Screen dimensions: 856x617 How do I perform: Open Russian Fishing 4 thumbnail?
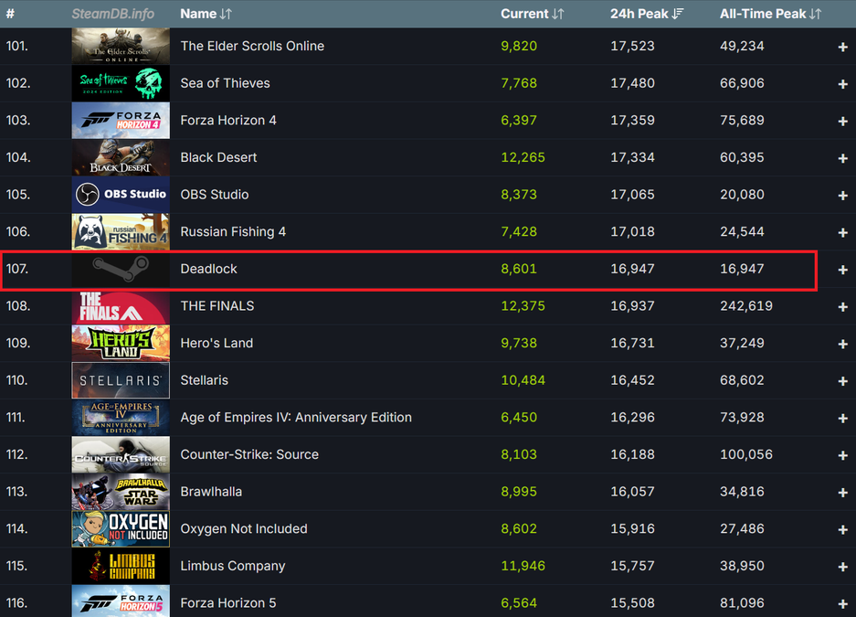click(121, 231)
